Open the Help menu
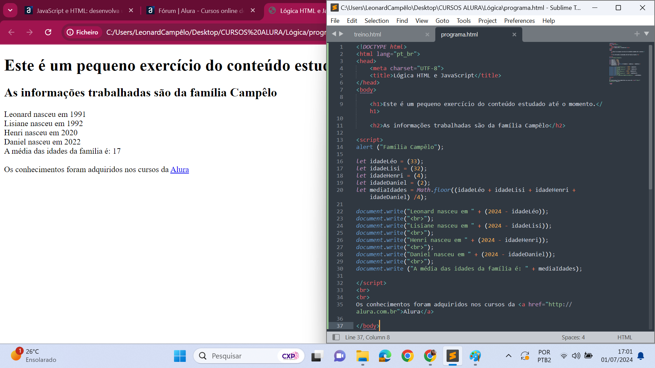655x368 pixels. coord(549,21)
